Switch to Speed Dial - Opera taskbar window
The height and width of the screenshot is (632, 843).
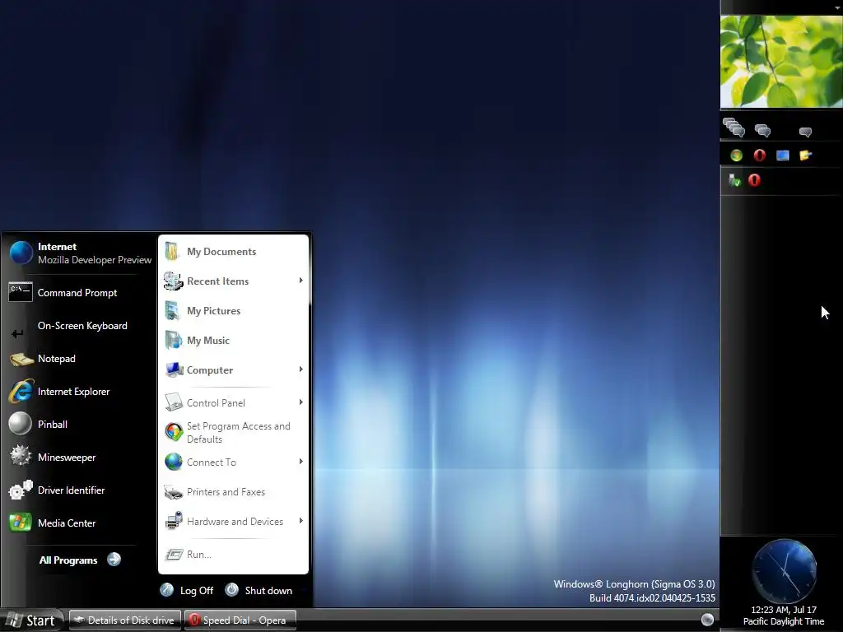(x=240, y=620)
